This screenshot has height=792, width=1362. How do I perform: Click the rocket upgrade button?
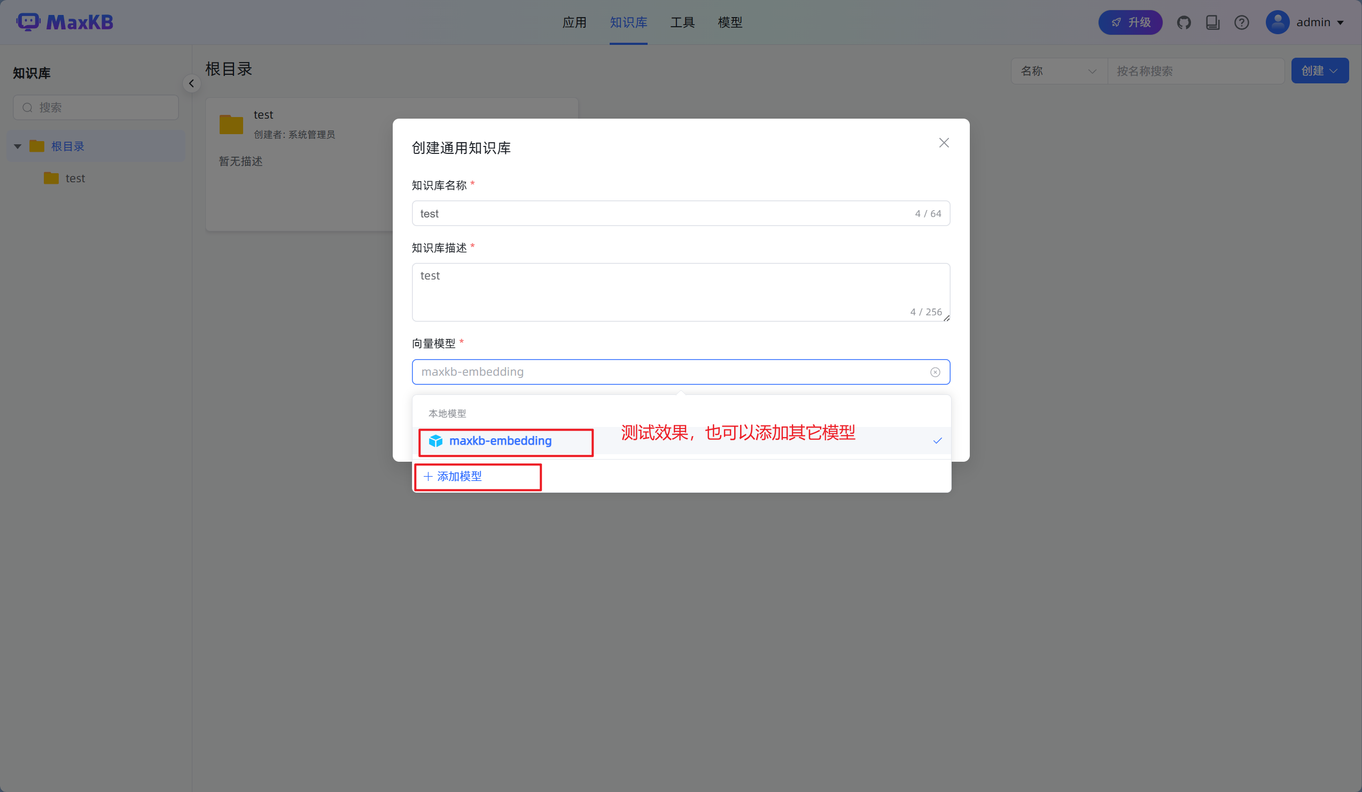pyautogui.click(x=1130, y=22)
